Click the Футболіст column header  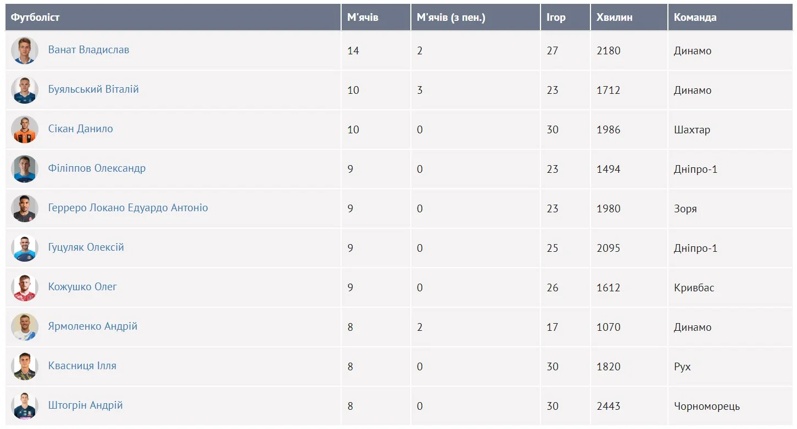[x=35, y=18]
